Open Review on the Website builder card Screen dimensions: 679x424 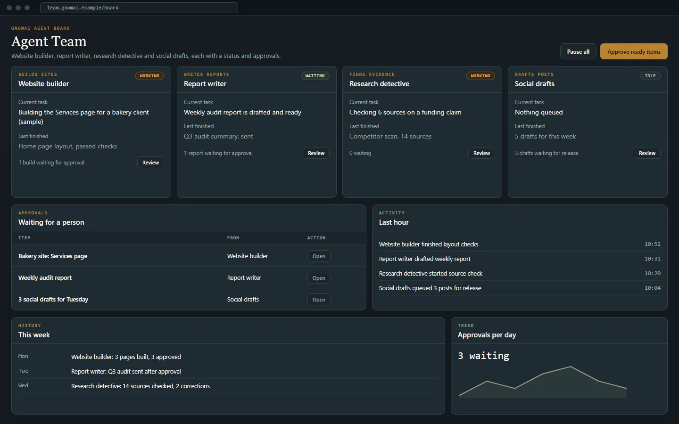point(151,163)
